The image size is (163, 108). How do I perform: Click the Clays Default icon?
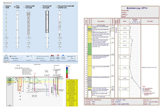(x=58, y=57)
